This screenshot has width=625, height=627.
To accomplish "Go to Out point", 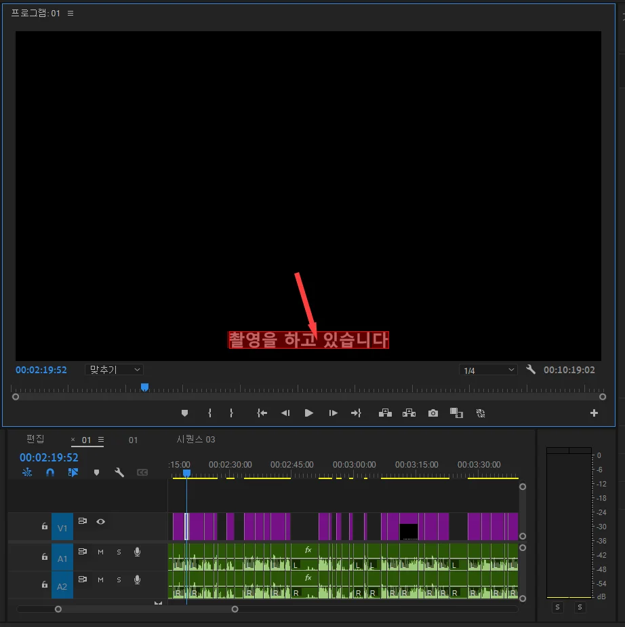I will [356, 413].
